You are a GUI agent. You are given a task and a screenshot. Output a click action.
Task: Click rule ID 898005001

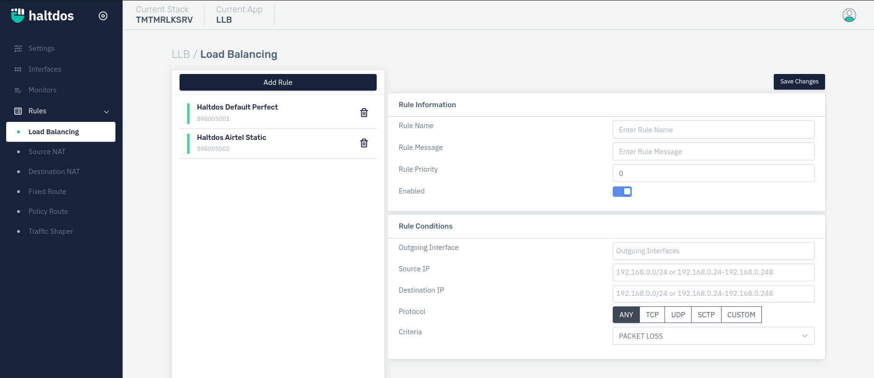pos(213,119)
